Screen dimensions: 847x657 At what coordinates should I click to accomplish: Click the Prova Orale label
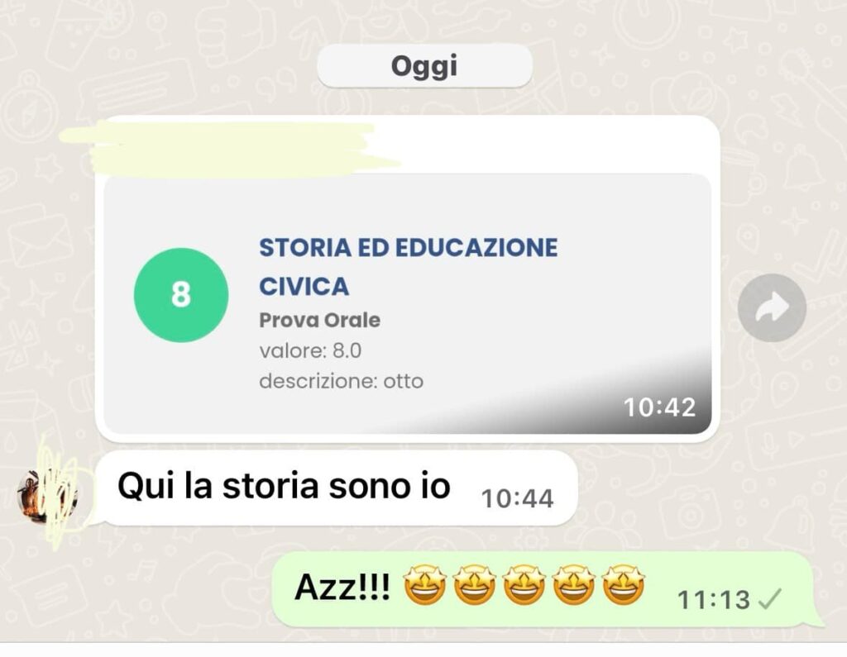(320, 320)
